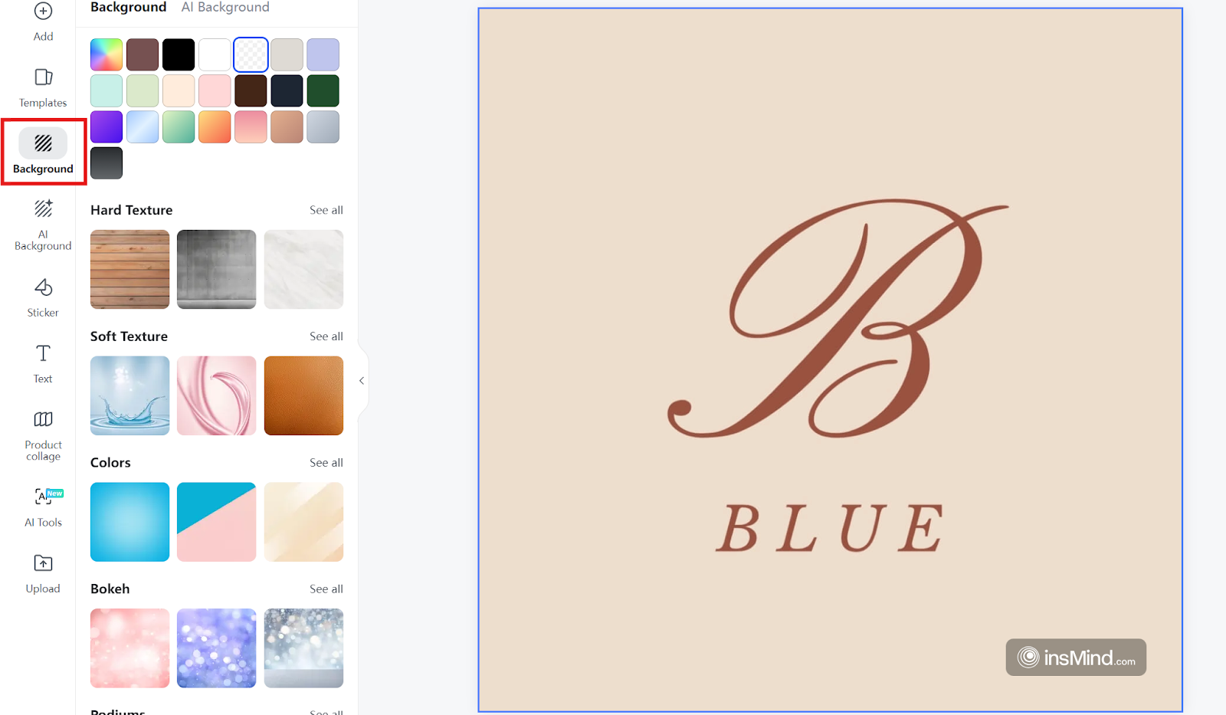
Task: Open the Upload panel
Action: tap(43, 573)
